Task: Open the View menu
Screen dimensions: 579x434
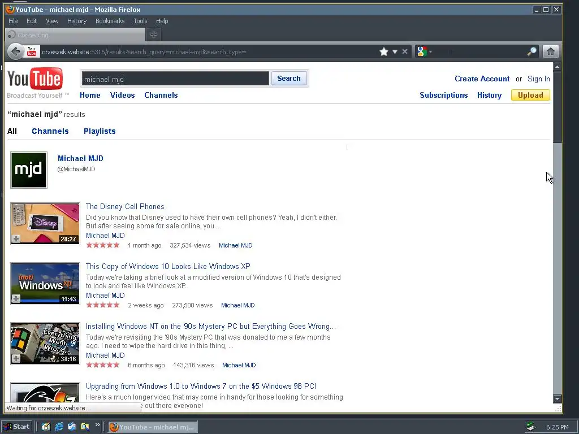Action: click(x=52, y=21)
